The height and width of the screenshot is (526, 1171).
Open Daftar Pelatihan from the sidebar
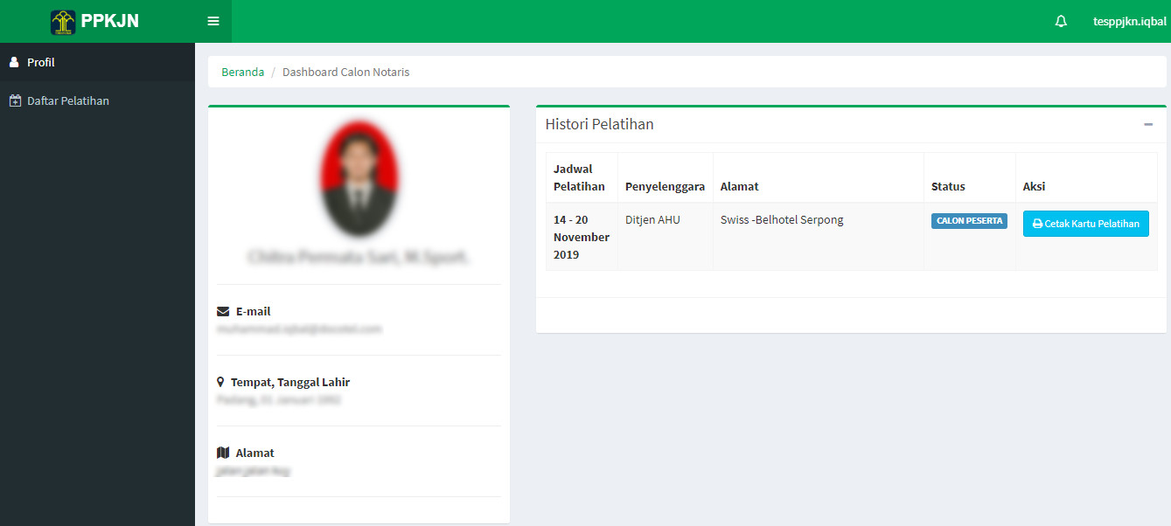tap(67, 101)
